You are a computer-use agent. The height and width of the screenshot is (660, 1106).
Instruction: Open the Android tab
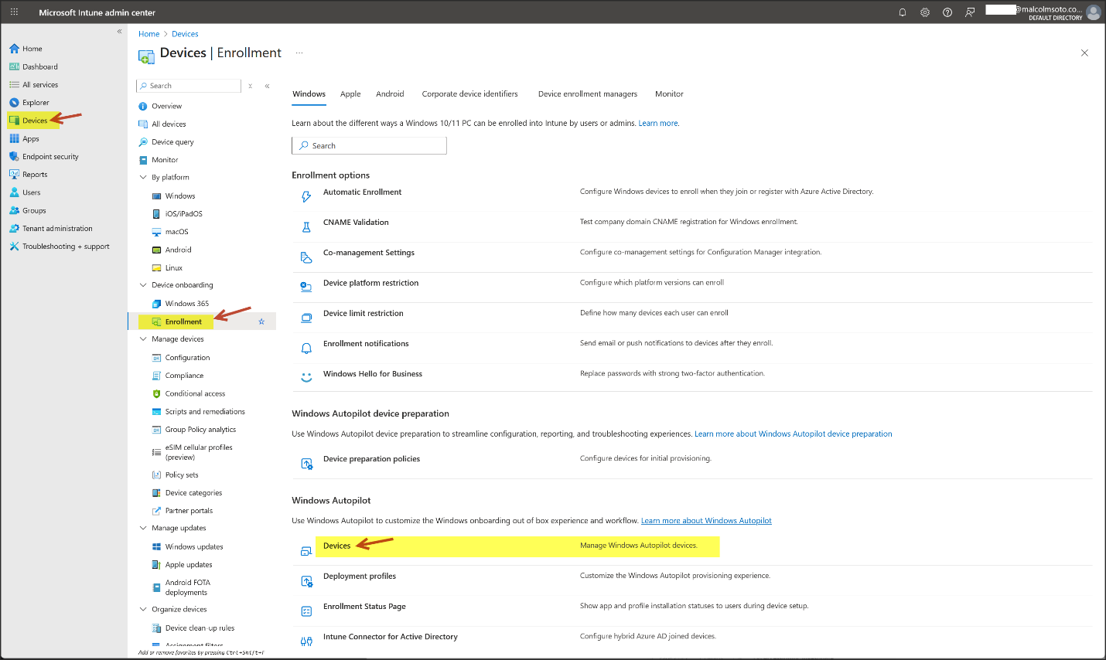(390, 94)
